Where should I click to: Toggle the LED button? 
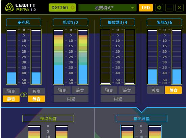click(x=146, y=7)
